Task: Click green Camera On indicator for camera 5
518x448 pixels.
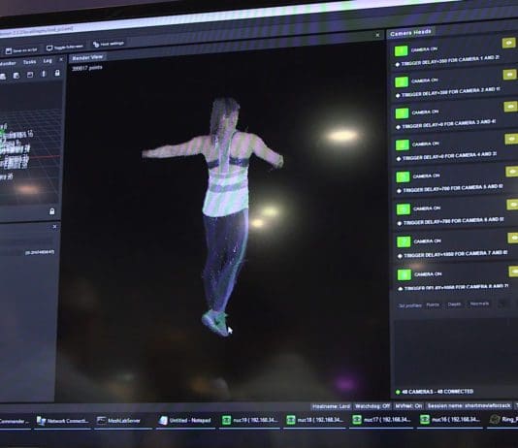Action: pos(403,177)
